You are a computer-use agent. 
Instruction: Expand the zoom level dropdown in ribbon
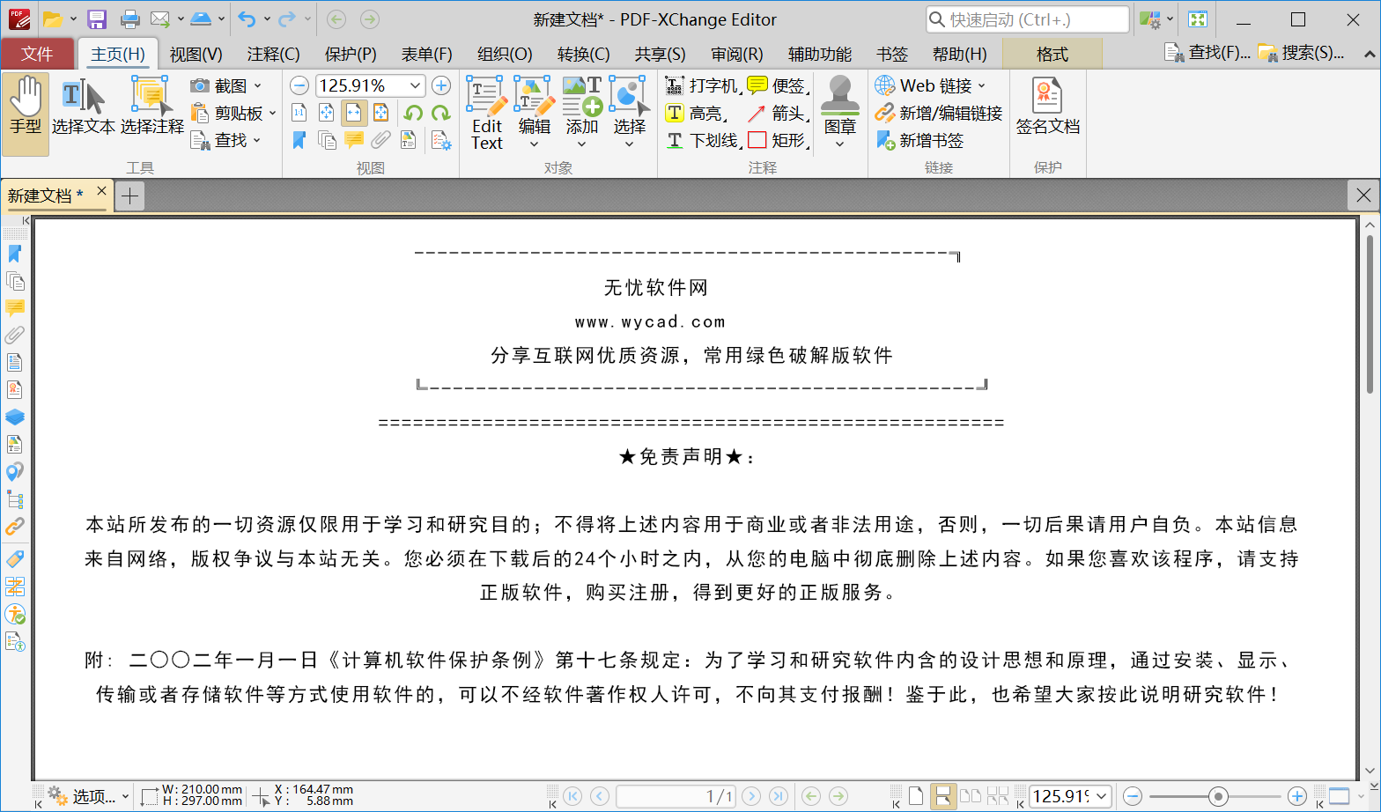[x=415, y=85]
